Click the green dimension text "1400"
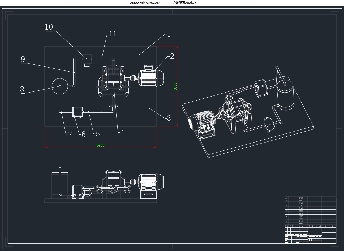 [100, 145]
